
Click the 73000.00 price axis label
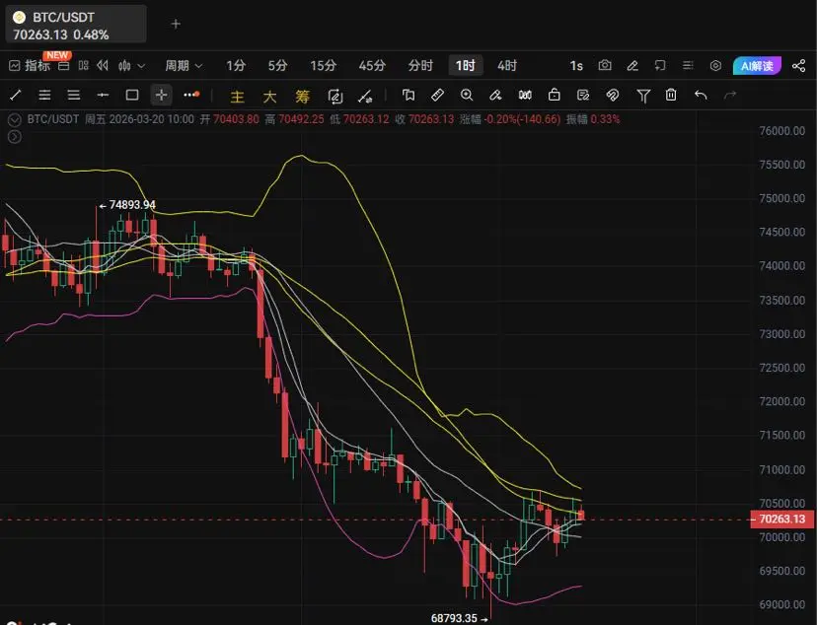point(782,334)
